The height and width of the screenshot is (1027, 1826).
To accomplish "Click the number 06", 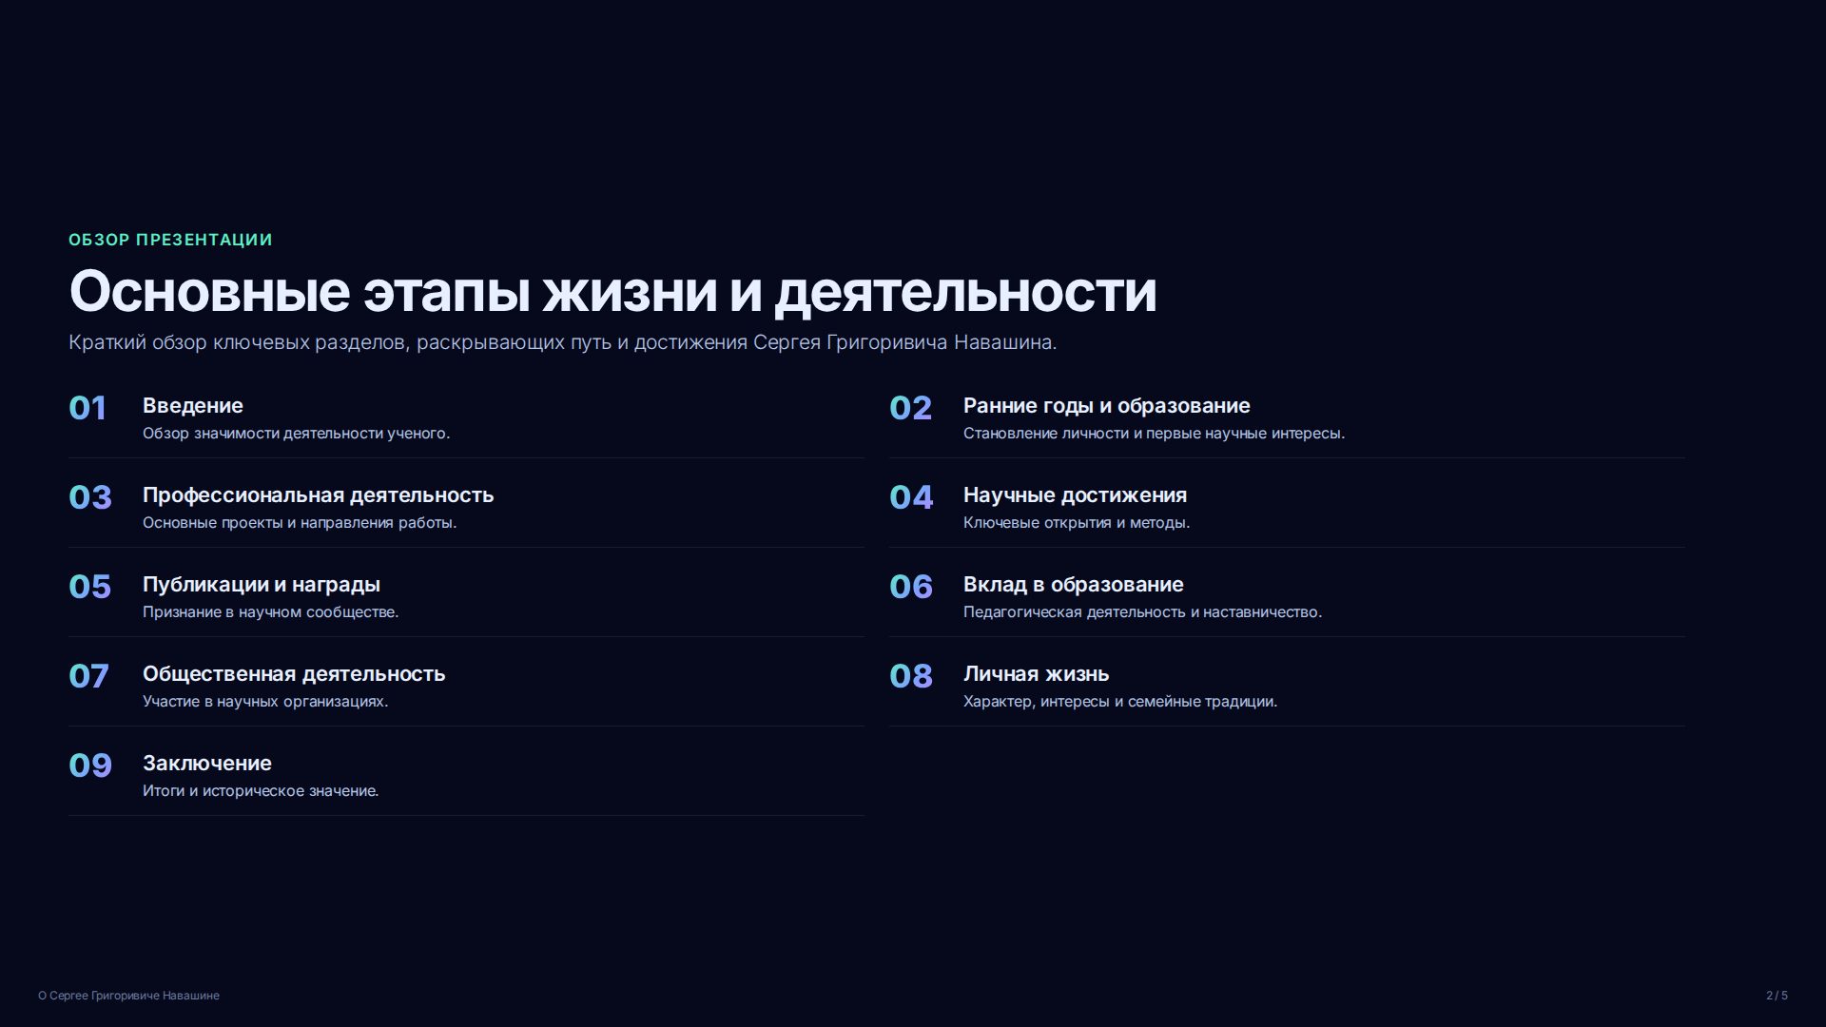I will 911,587.
